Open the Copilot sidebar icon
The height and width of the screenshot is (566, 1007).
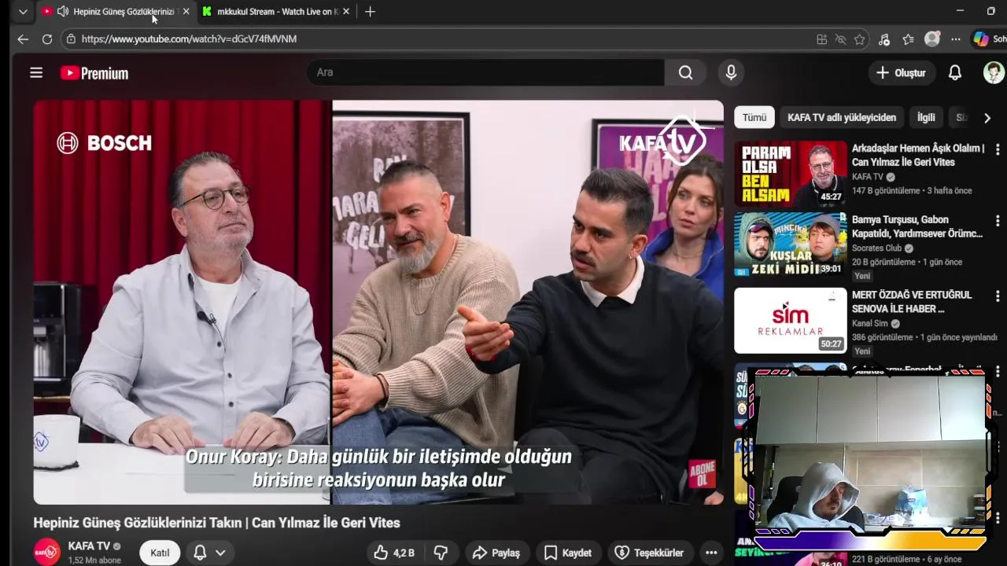tap(980, 39)
